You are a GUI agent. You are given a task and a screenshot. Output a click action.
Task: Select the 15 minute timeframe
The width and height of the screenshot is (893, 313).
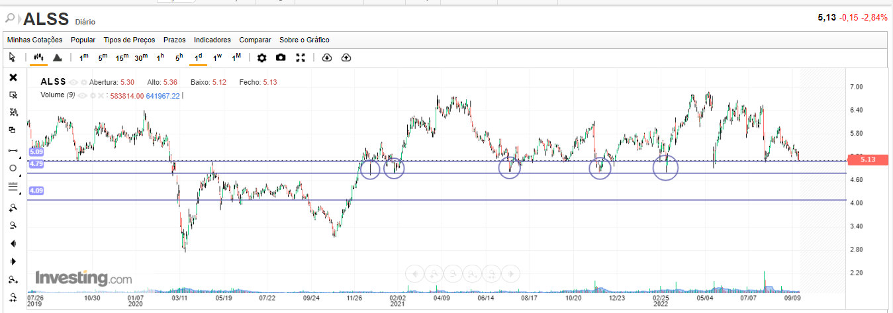[x=122, y=58]
